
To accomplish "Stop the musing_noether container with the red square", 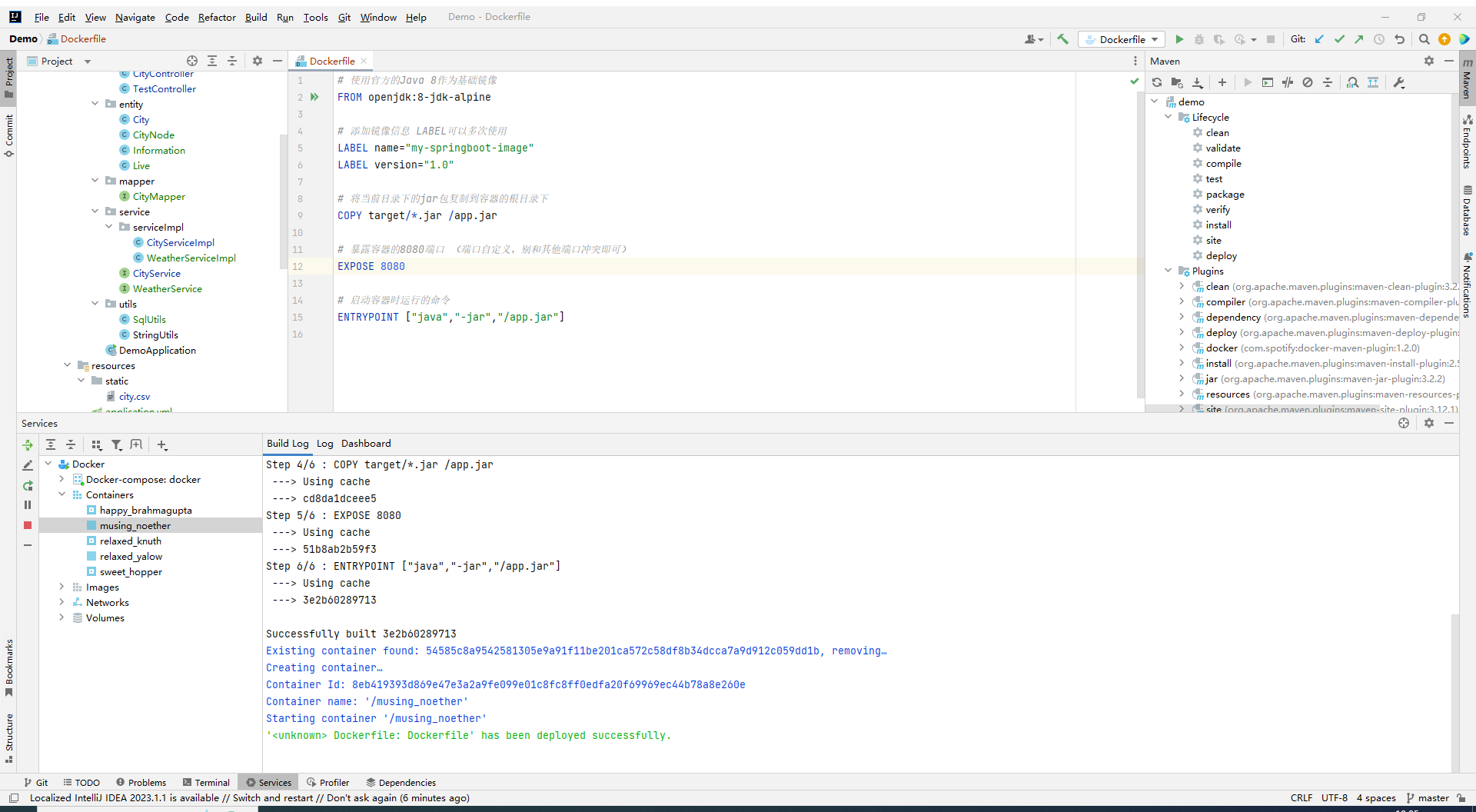I will click(x=28, y=525).
